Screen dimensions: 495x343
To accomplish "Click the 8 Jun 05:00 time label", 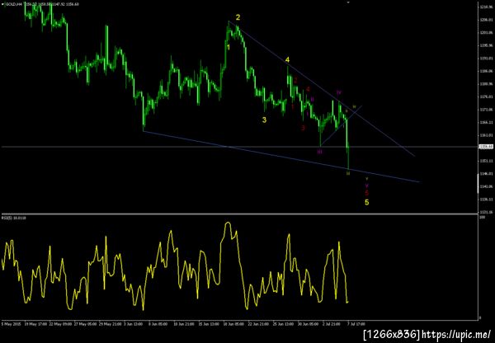I will 159,324.
